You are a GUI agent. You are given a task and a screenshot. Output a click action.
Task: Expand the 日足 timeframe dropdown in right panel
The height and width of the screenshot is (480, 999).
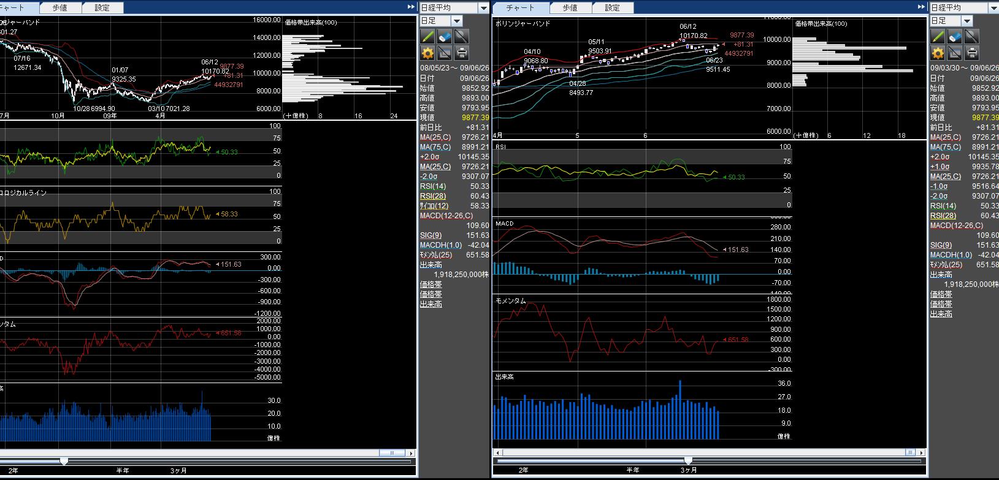966,21
